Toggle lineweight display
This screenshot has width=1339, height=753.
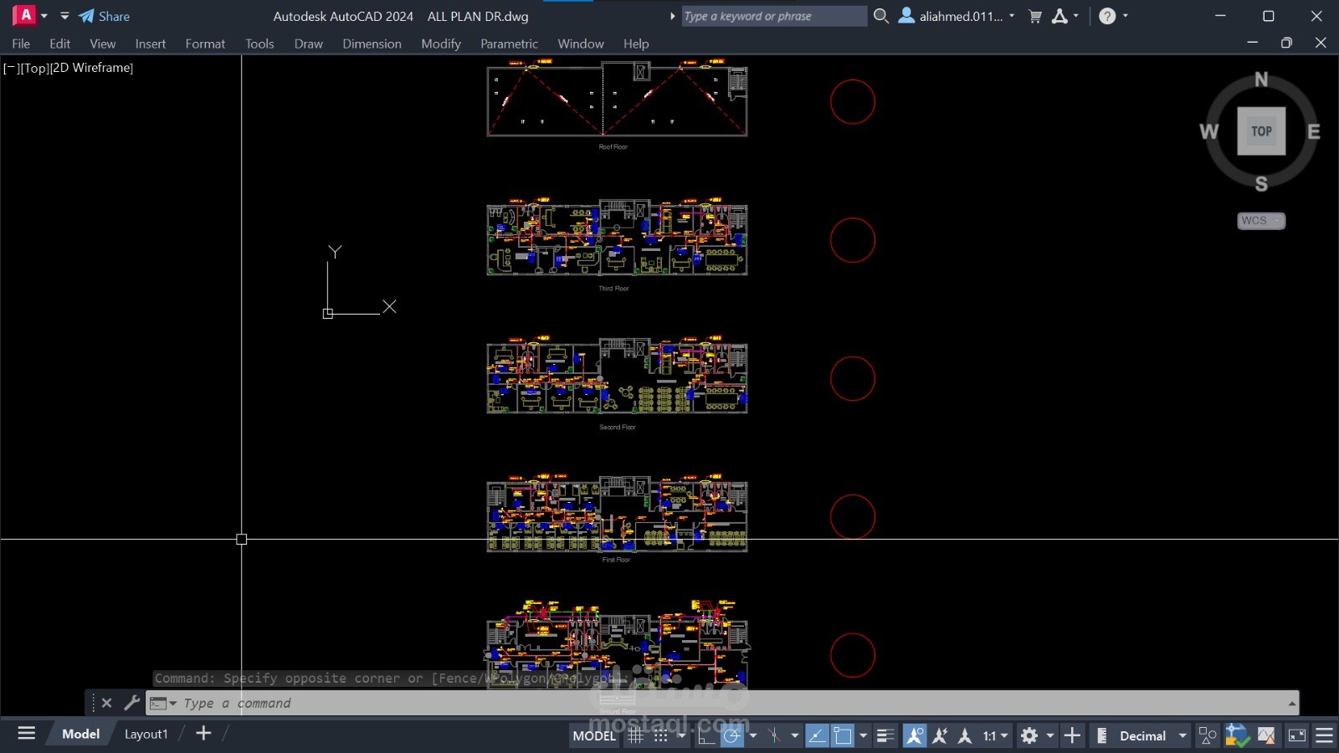pyautogui.click(x=885, y=735)
